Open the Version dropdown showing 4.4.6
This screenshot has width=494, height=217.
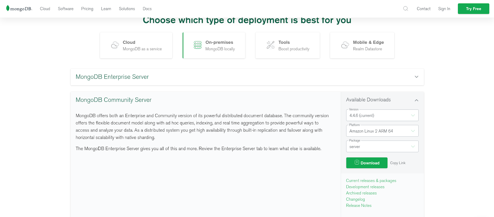[382, 115]
